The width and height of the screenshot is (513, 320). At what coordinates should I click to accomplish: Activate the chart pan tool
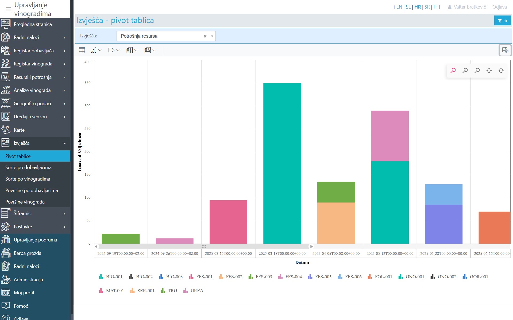[489, 71]
